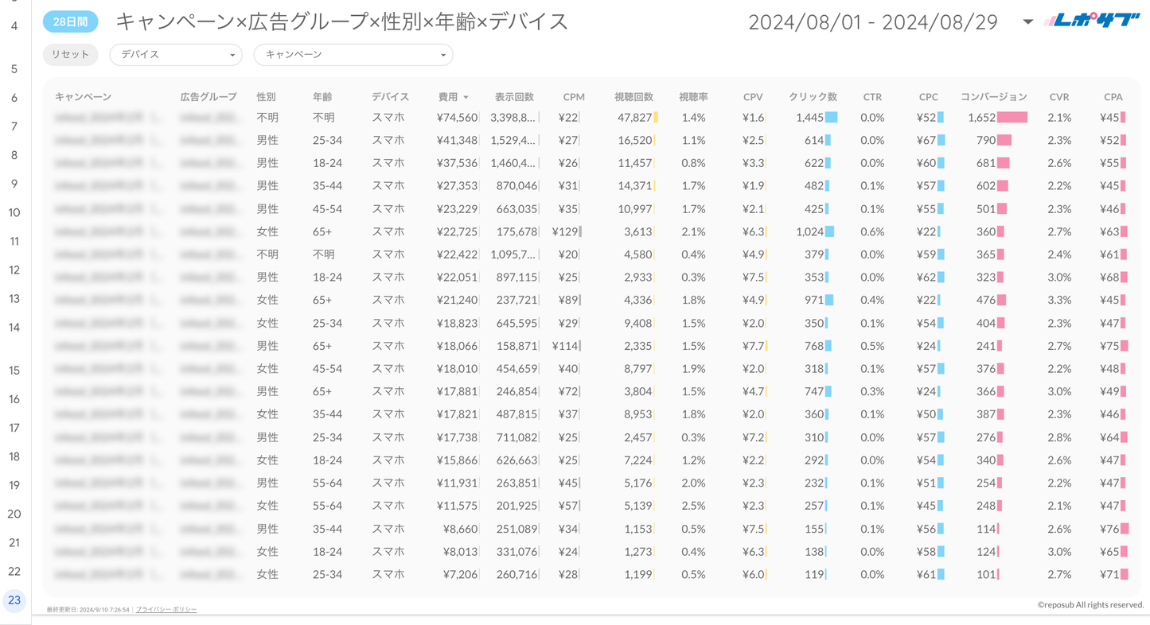Sort by the CPM column header
1150x625 pixels.
[574, 97]
